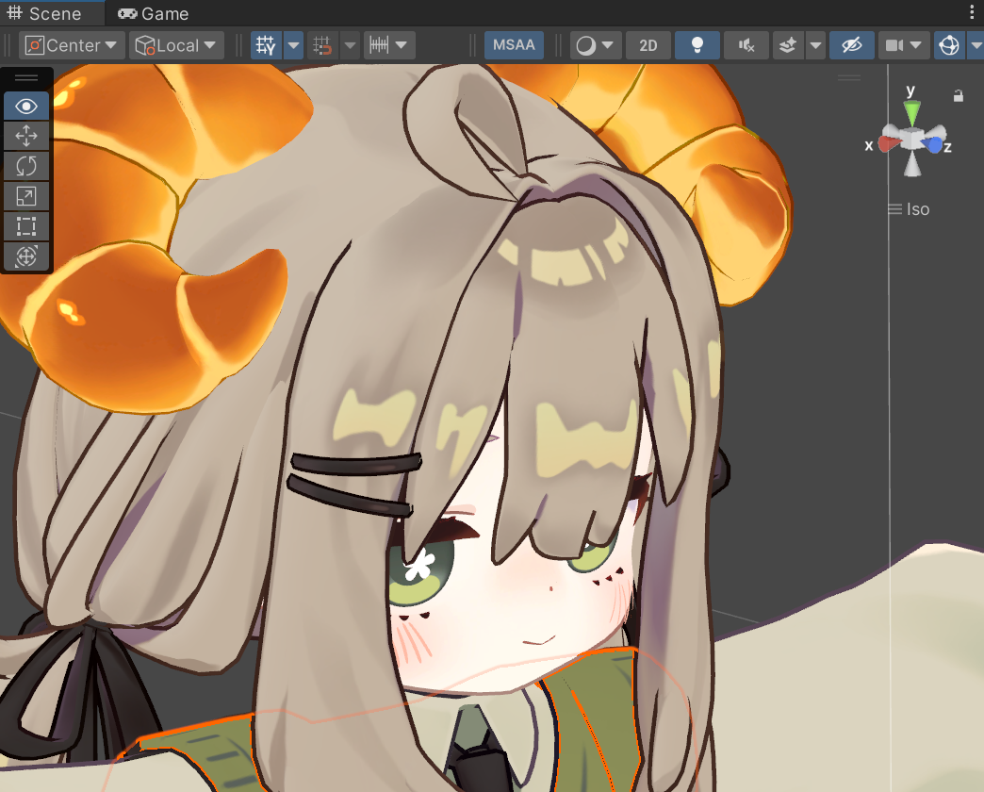984x792 pixels.
Task: Expand the grid settings dropdown arrow
Action: click(293, 45)
